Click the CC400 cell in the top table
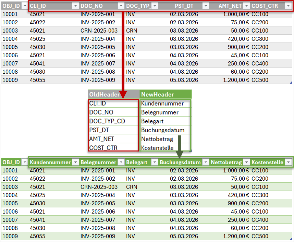 260,63
